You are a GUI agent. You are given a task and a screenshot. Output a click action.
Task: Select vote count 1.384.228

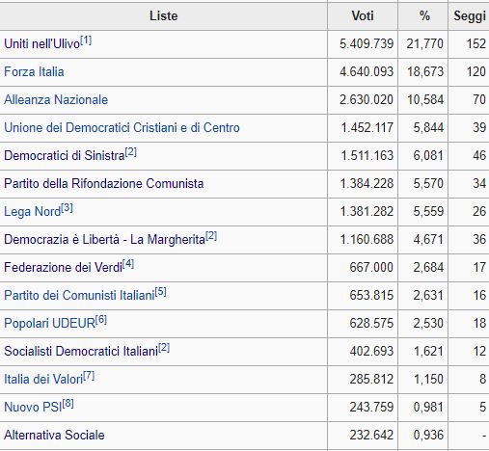[x=367, y=184]
